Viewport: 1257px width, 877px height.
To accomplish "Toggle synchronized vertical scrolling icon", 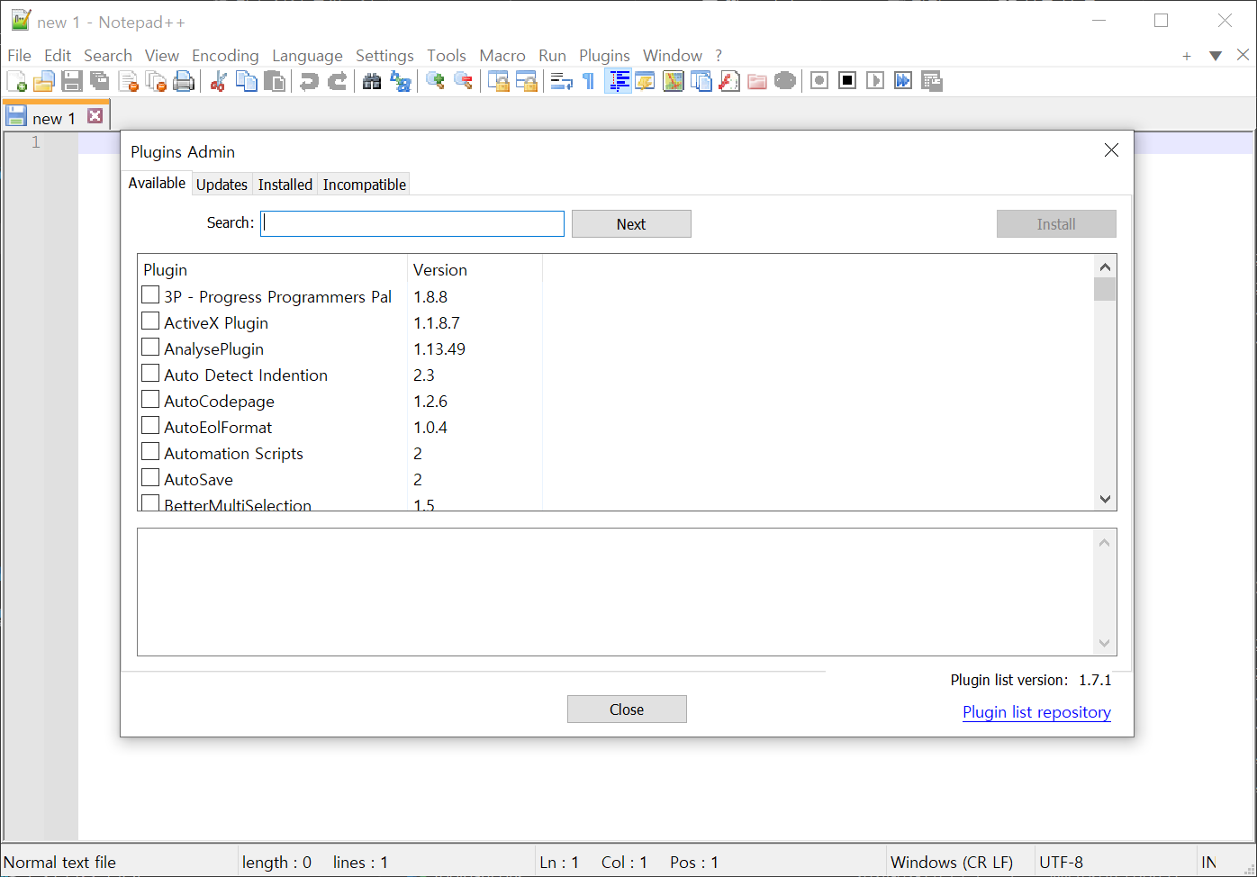I will pyautogui.click(x=498, y=81).
